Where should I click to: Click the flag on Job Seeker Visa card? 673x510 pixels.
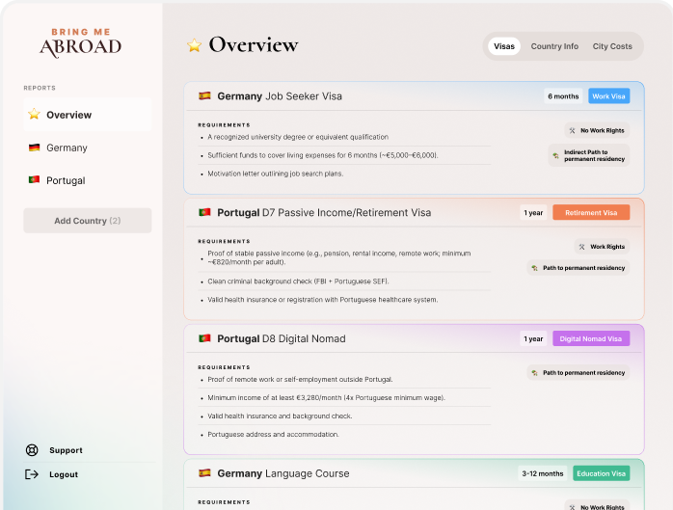coord(204,96)
